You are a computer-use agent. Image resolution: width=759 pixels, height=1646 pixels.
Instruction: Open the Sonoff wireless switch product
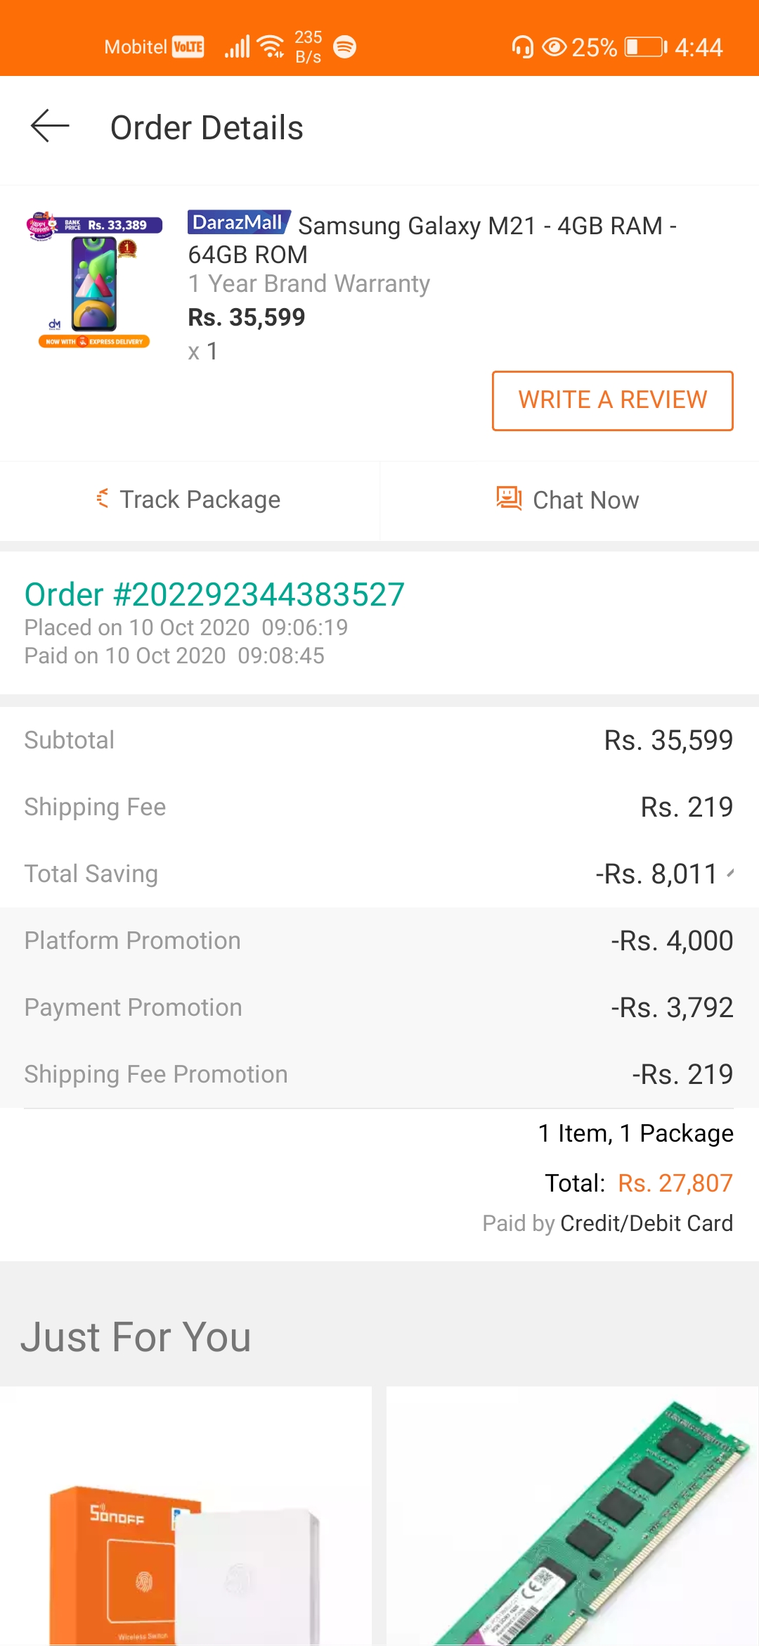(x=186, y=1516)
